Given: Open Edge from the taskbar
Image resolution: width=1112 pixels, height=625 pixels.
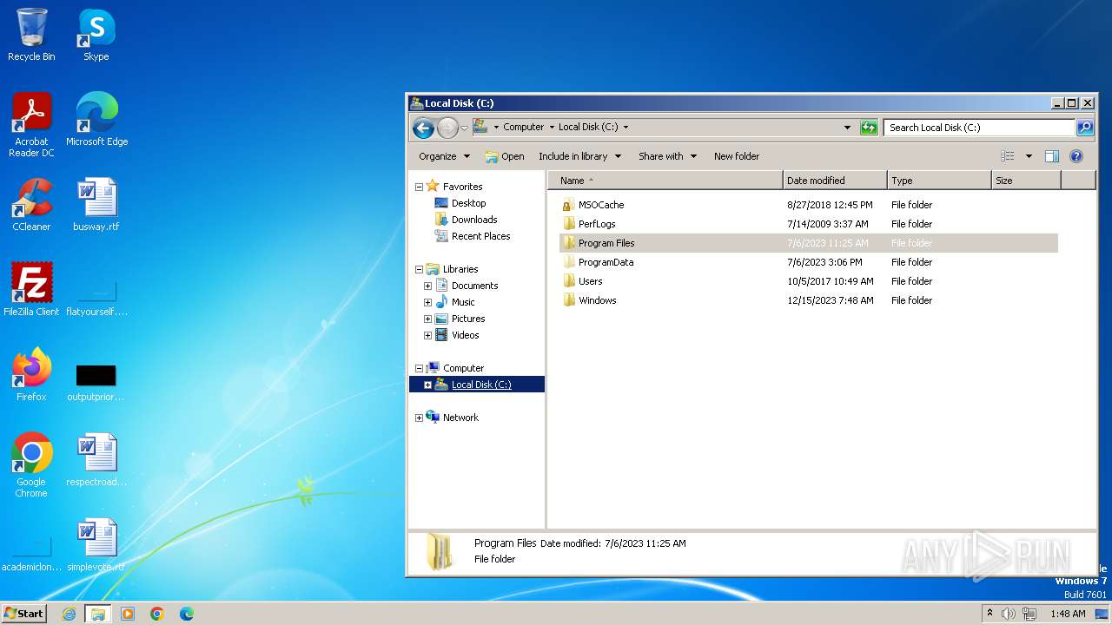Looking at the screenshot, I should coord(187,614).
